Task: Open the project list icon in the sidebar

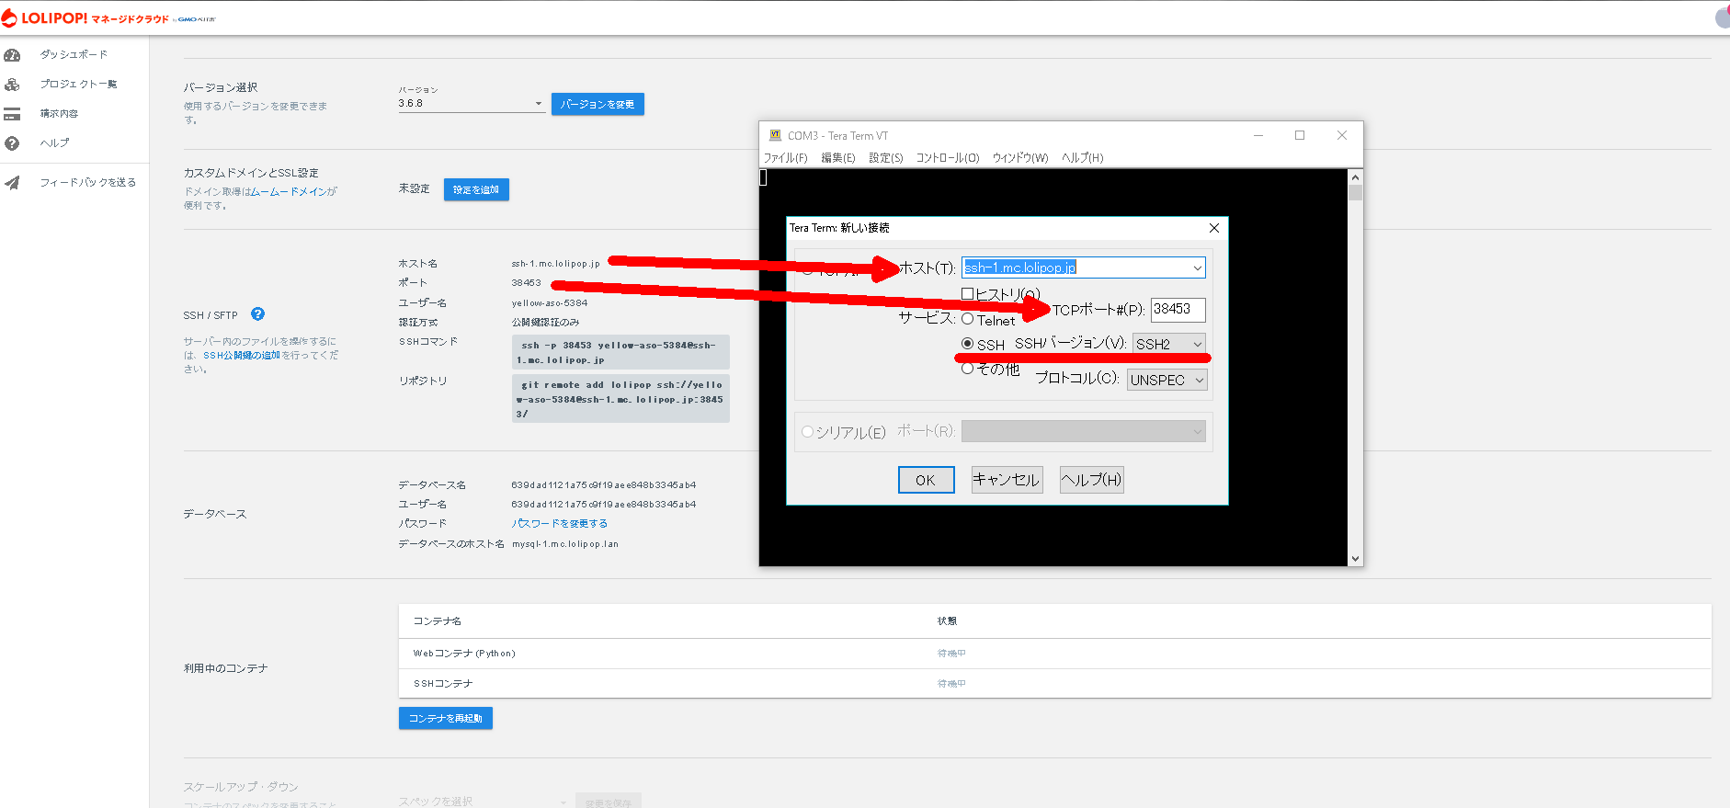Action: point(12,85)
